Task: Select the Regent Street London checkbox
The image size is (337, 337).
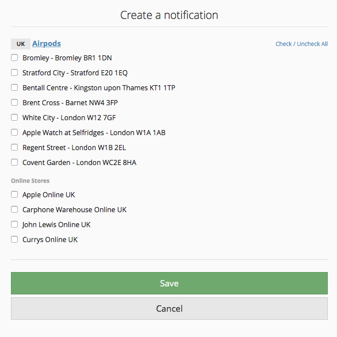Action: tap(14, 147)
